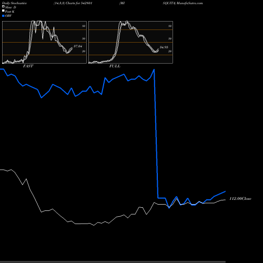
Task: Click the FULL stochastic chart thumbnail
Action: (130, 42)
